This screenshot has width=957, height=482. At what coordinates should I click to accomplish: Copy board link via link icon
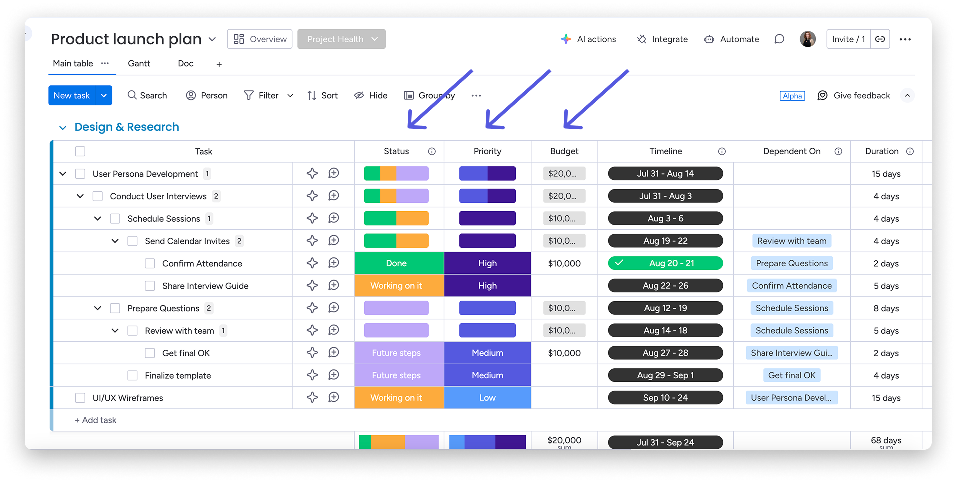coord(880,39)
